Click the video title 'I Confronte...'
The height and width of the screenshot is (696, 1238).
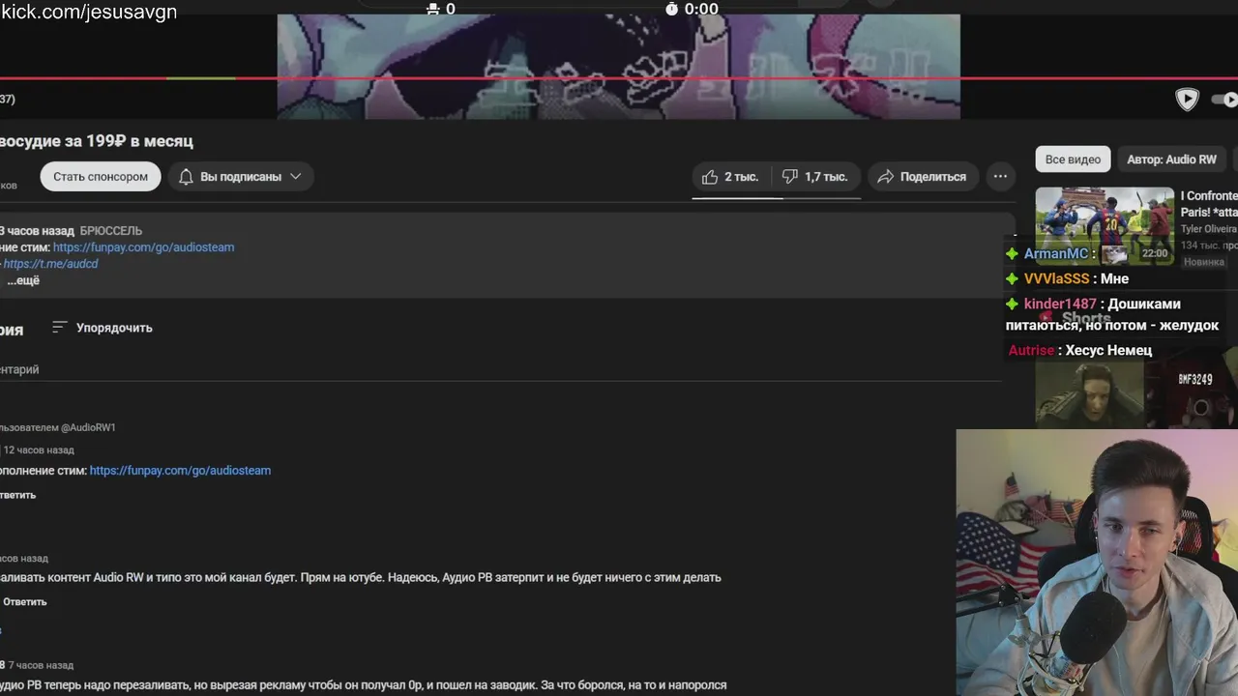[x=1209, y=204]
